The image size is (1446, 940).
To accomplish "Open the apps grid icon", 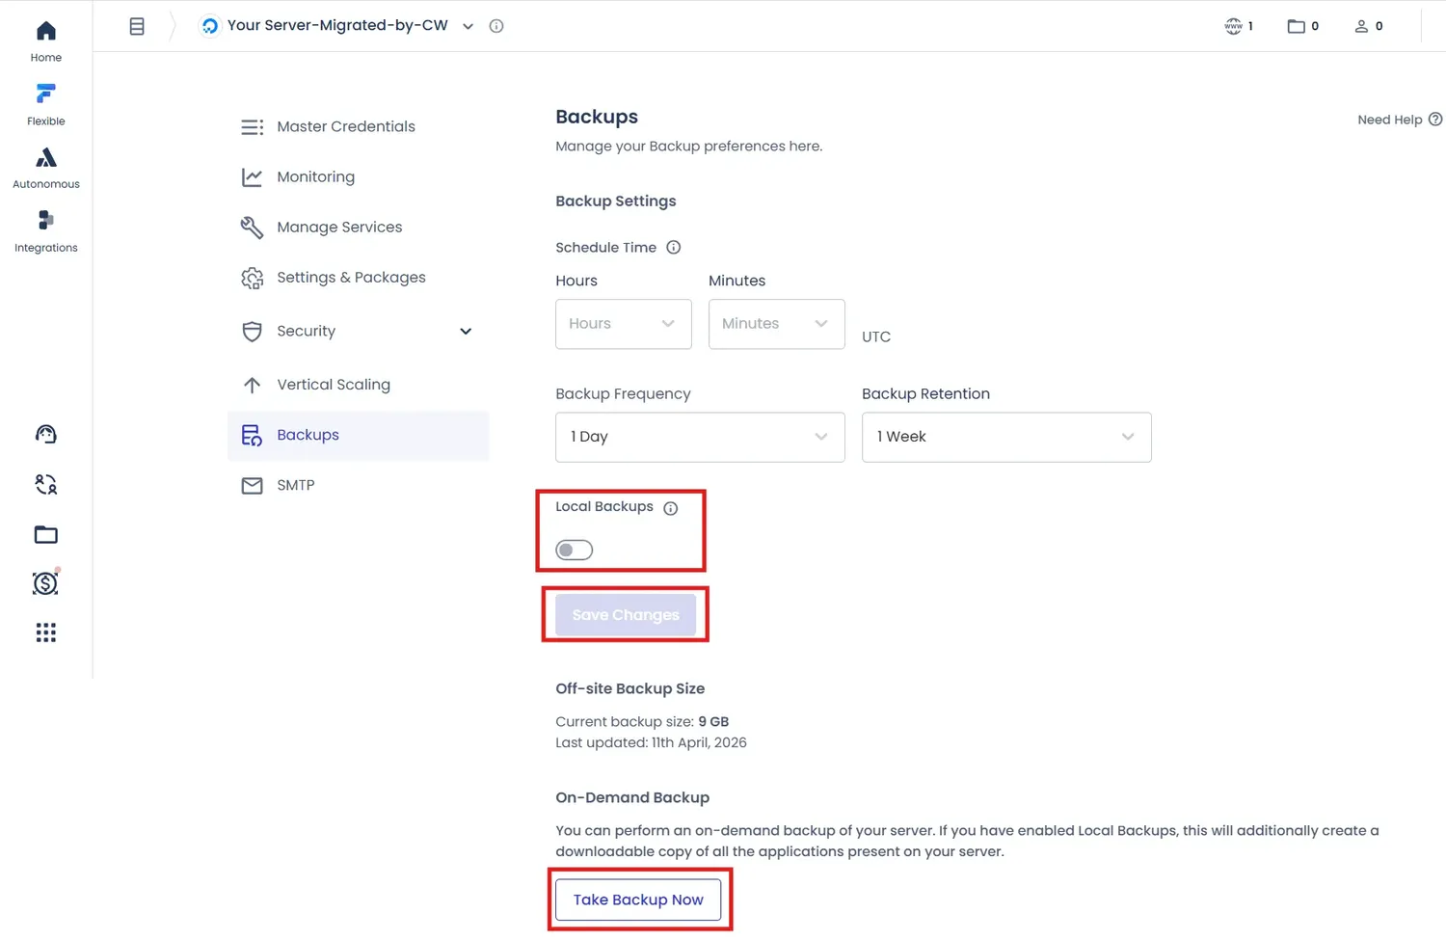I will click(45, 632).
